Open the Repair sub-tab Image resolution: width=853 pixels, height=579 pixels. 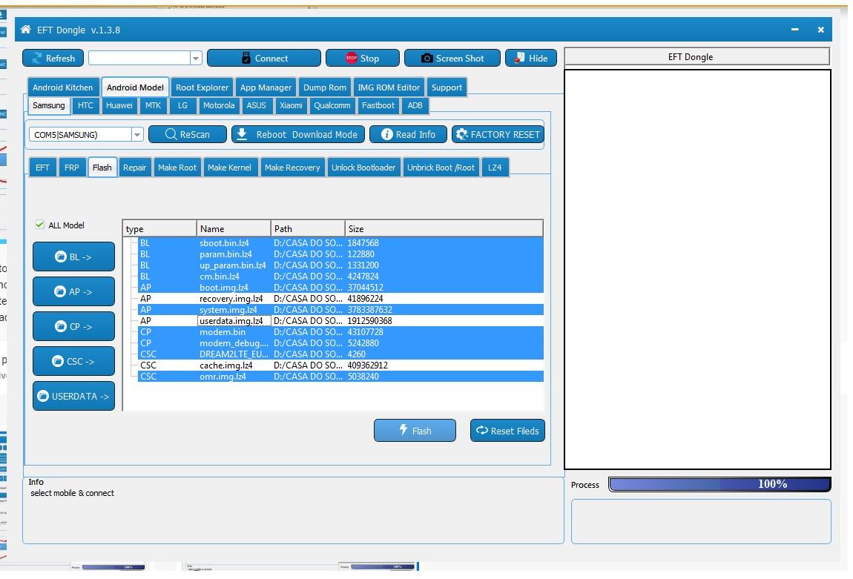134,168
